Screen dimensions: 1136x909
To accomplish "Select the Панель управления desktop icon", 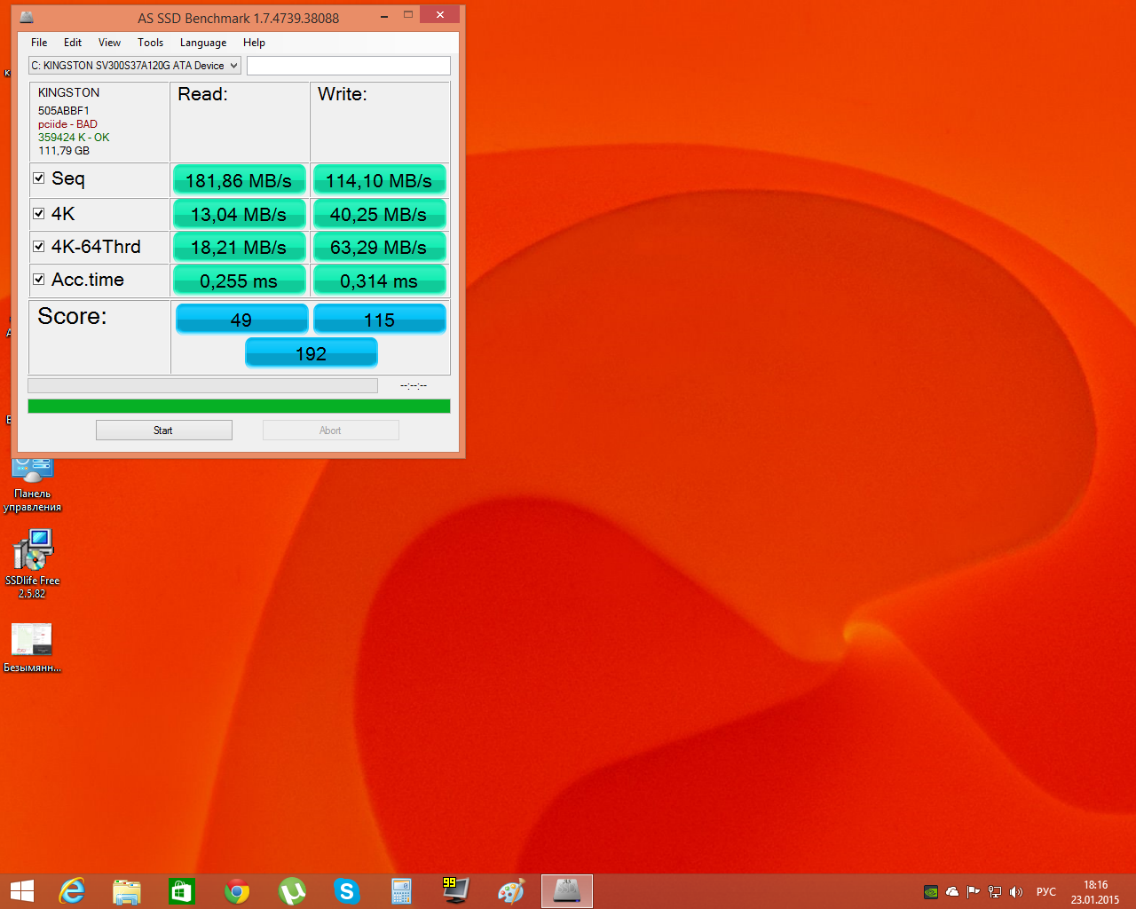I will coord(33,486).
